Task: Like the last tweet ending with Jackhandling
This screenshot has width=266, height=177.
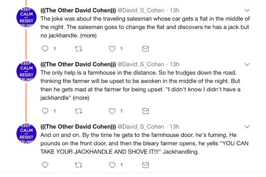Action: tap(112, 165)
